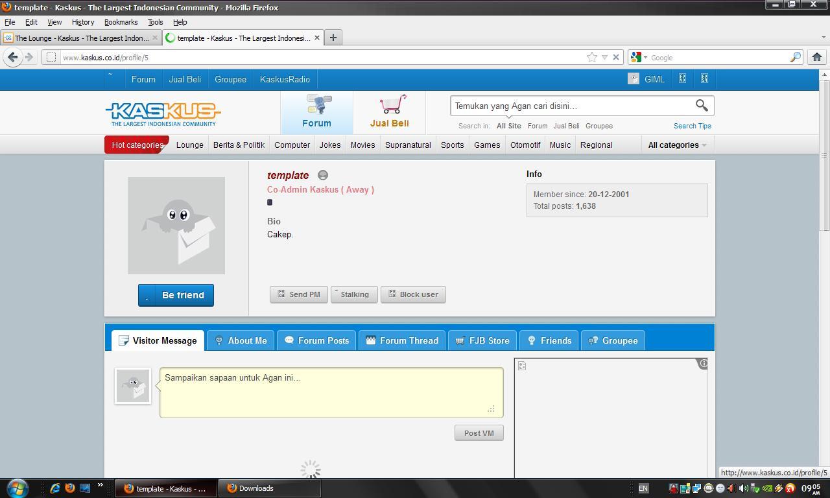The width and height of the screenshot is (830, 498).
Task: Select the Forum section icon
Action: [317, 112]
